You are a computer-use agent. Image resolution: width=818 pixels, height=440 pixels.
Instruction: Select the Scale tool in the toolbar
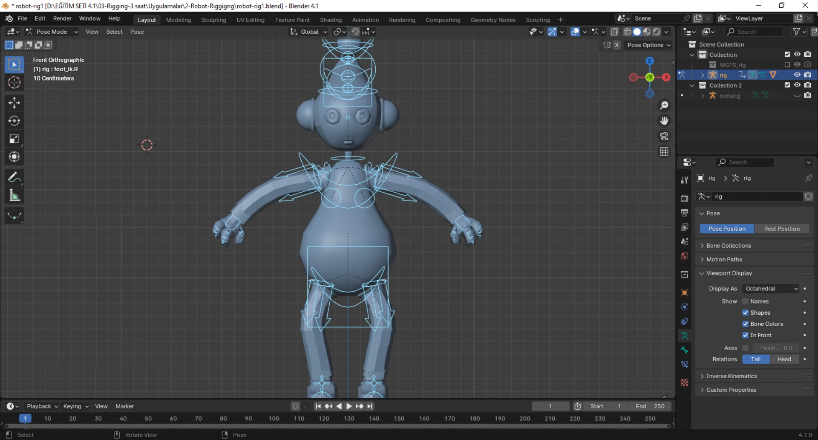[x=14, y=139]
